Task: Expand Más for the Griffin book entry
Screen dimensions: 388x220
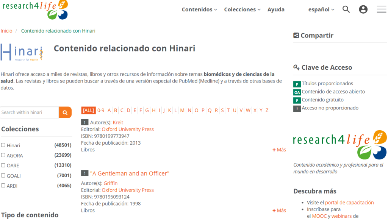Action: tap(279, 211)
